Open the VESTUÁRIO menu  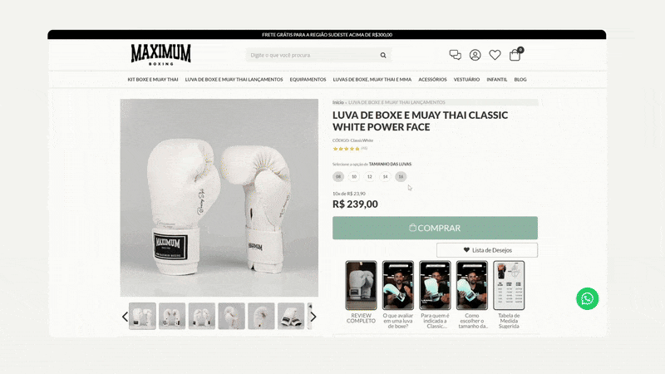[x=466, y=79]
